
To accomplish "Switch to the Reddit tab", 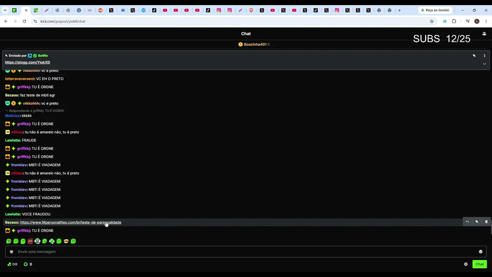I will tap(100, 10).
